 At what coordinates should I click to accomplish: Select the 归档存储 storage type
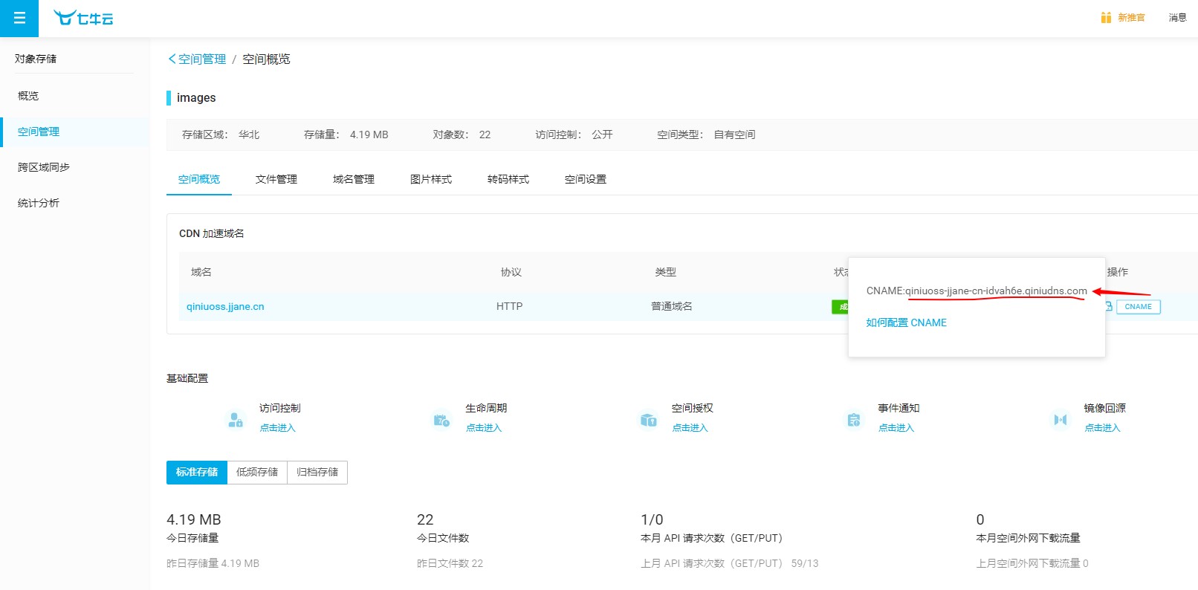(317, 473)
